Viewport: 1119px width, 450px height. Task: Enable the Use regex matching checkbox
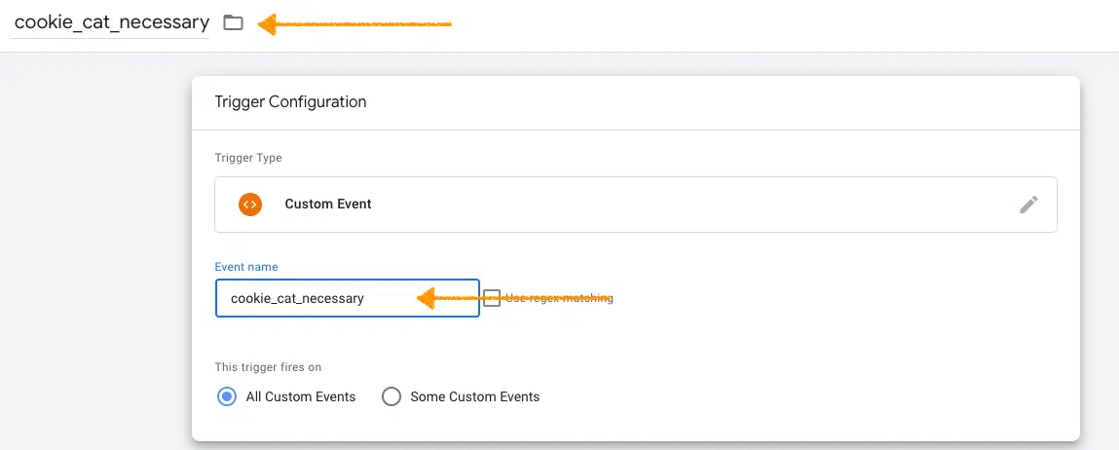pos(492,298)
